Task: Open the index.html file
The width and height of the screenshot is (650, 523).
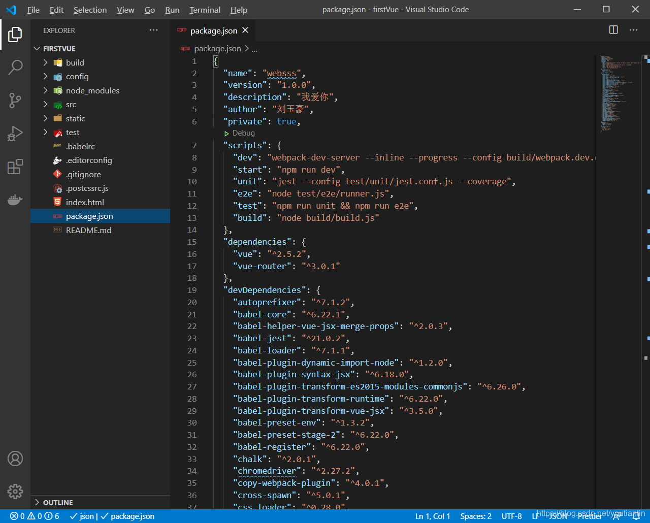Action: pyautogui.click(x=100, y=202)
